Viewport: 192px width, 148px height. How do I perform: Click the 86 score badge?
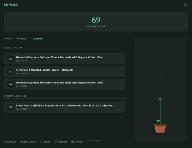point(10,84)
